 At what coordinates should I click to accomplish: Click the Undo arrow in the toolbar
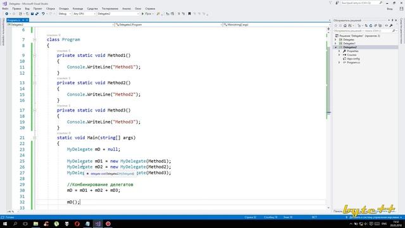coord(43,14)
